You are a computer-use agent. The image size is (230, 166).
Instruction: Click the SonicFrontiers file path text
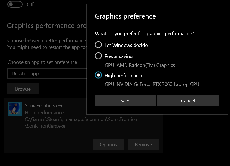(x=81, y=119)
